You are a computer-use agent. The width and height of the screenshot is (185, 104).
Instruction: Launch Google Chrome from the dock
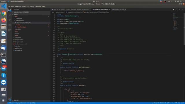click(x=3, y=13)
